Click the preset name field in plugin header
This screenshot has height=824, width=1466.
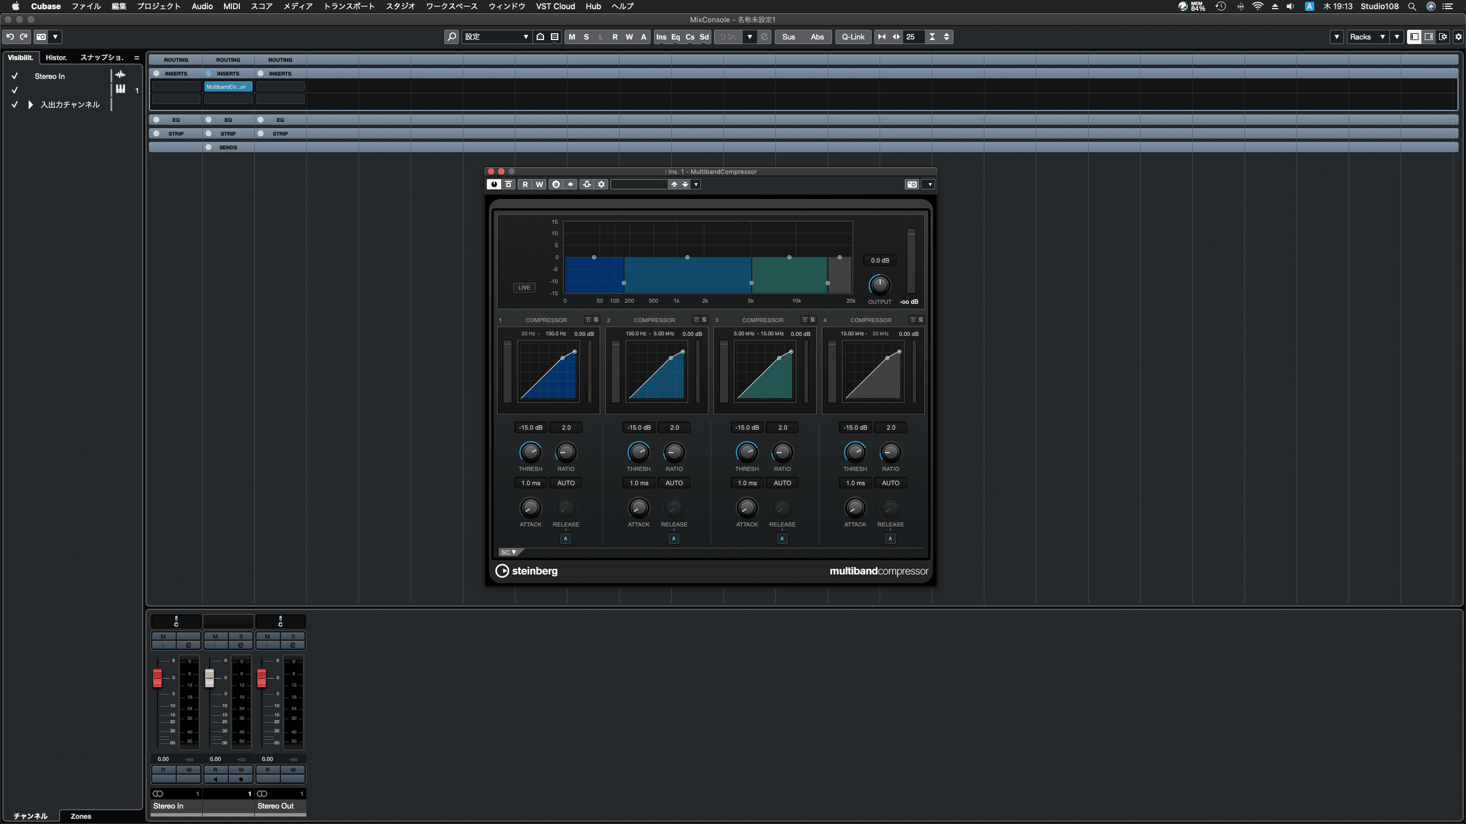[640, 184]
